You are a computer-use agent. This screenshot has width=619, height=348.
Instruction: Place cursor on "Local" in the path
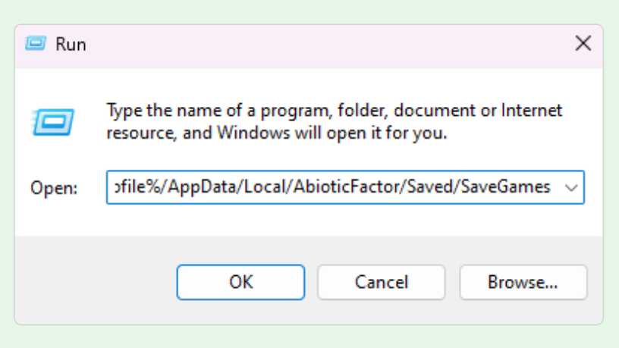(x=244, y=187)
